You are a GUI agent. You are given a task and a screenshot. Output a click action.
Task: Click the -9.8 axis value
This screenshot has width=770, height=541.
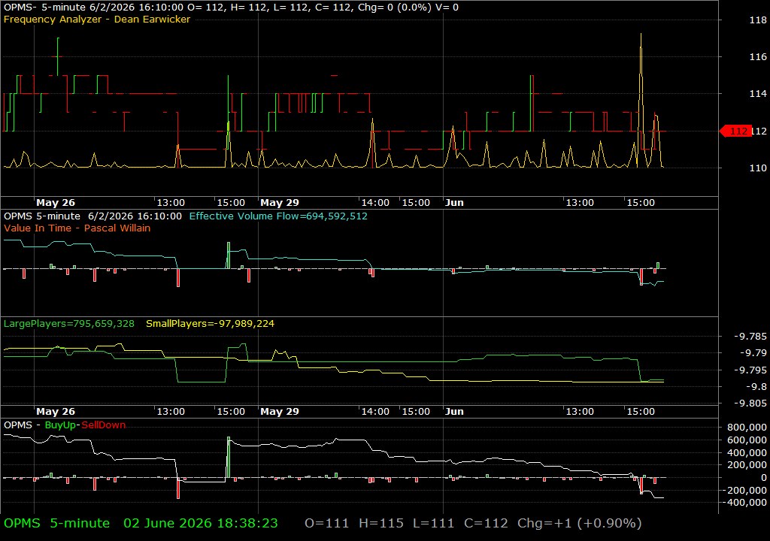pos(756,387)
